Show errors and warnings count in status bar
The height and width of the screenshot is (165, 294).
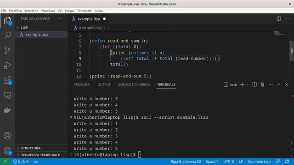[x=21, y=162]
